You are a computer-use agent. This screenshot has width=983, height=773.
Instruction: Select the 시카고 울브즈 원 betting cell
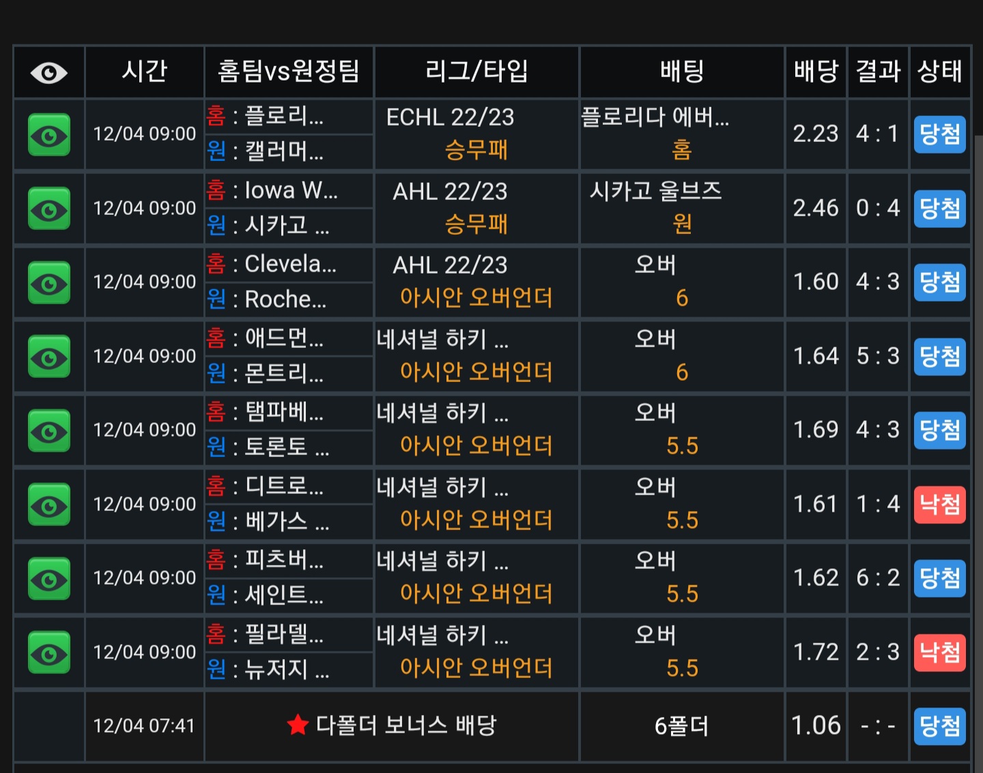pos(682,208)
